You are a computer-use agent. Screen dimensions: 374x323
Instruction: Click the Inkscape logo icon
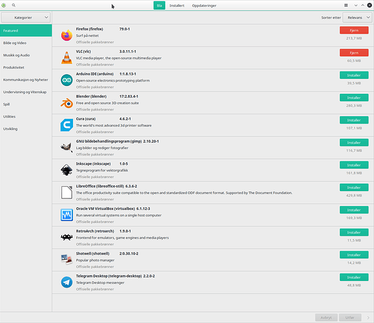pyautogui.click(x=67, y=170)
